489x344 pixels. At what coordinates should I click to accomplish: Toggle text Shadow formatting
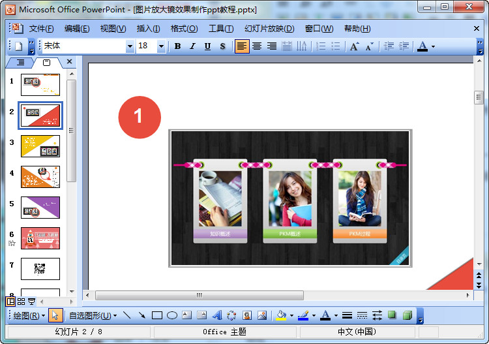coord(223,46)
